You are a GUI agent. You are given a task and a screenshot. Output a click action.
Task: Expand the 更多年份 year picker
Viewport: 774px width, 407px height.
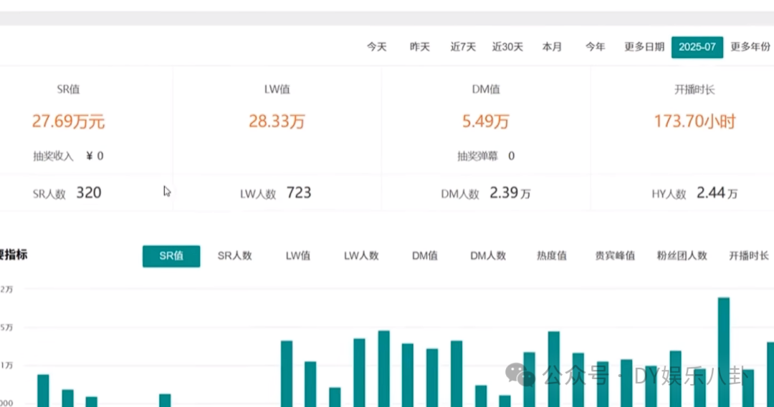point(750,46)
